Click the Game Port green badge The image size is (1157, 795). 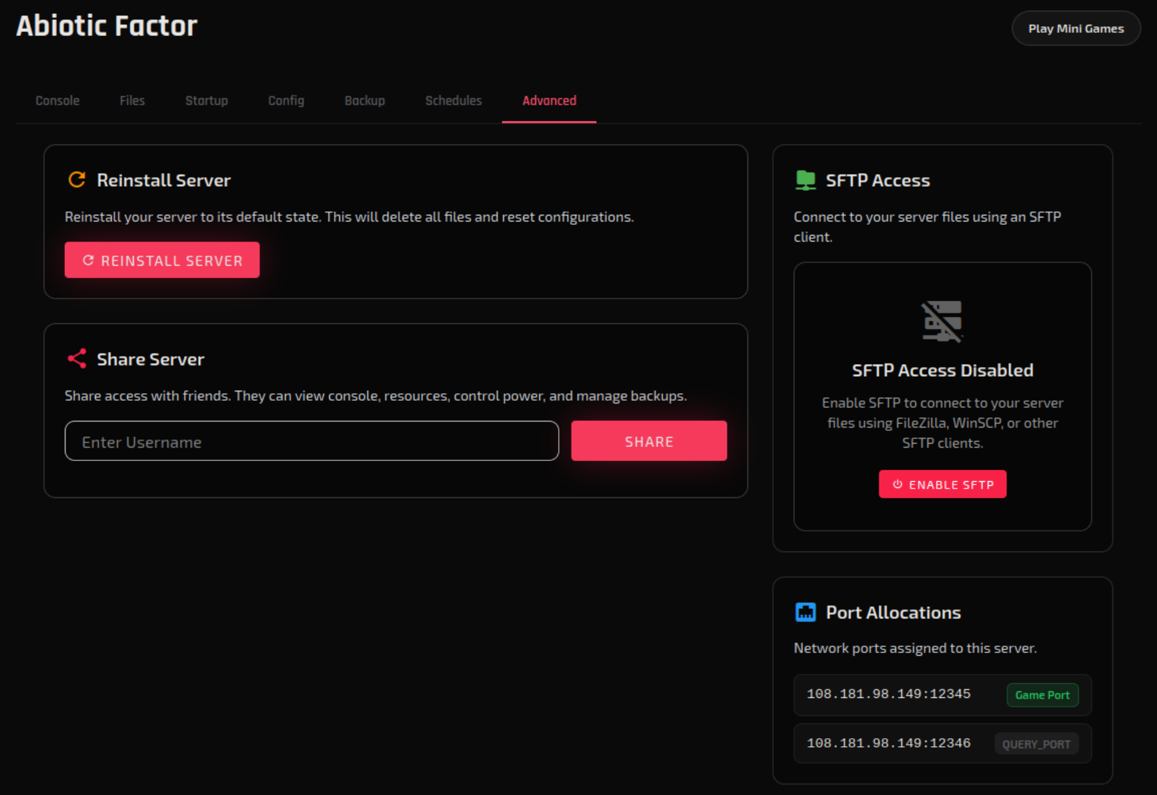pos(1042,695)
